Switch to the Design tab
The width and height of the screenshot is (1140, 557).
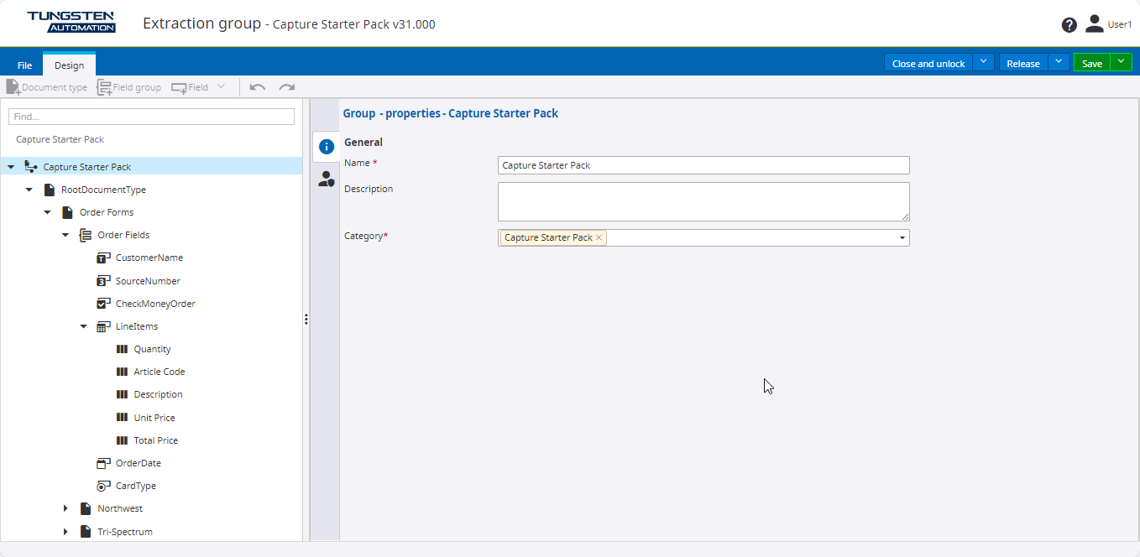tap(69, 65)
